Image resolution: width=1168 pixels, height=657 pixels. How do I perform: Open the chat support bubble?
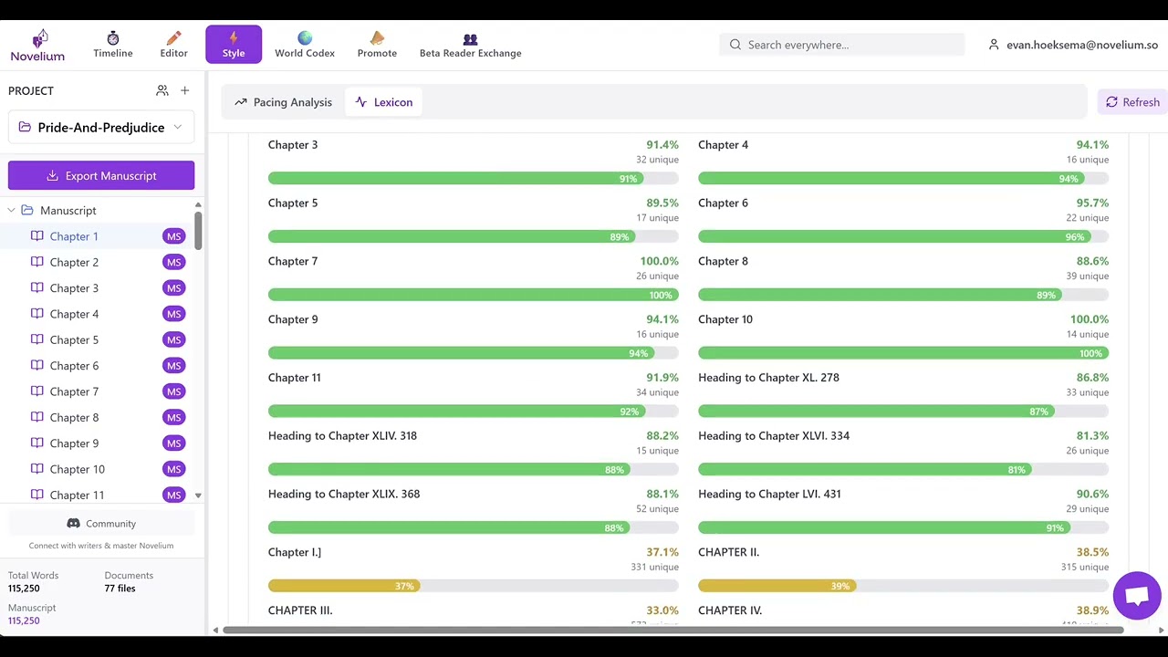1137,596
